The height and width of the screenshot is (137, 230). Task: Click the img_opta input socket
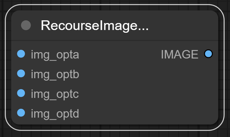(x=21, y=54)
